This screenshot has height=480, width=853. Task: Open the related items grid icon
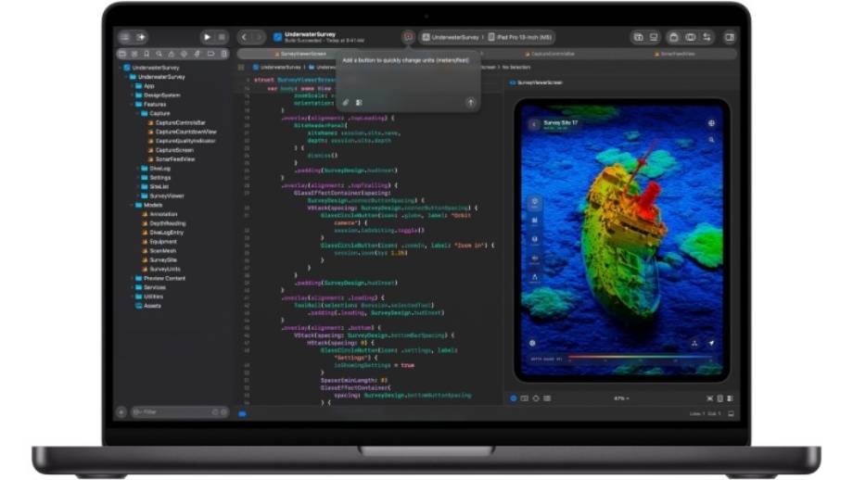point(241,68)
